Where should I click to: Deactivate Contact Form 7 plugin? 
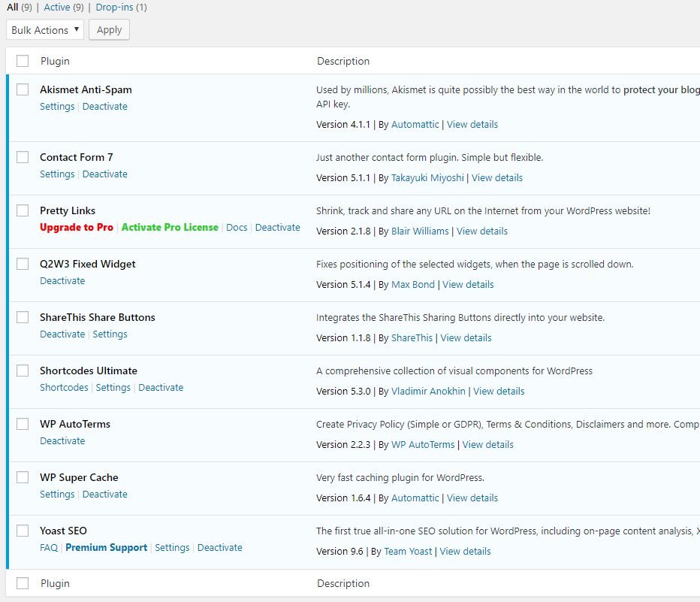click(105, 174)
